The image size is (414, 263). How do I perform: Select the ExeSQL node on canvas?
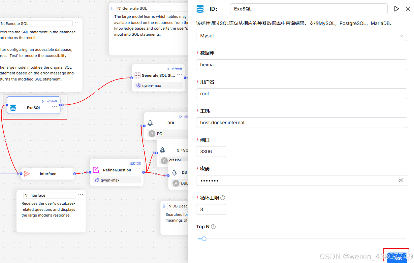tap(34, 105)
